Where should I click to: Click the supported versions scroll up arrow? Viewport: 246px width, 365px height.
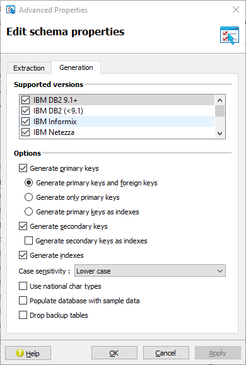[220, 100]
